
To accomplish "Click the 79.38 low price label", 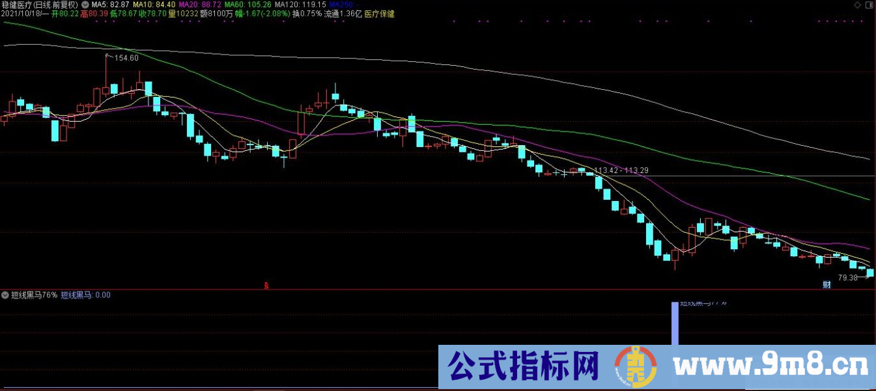I will pos(847,278).
